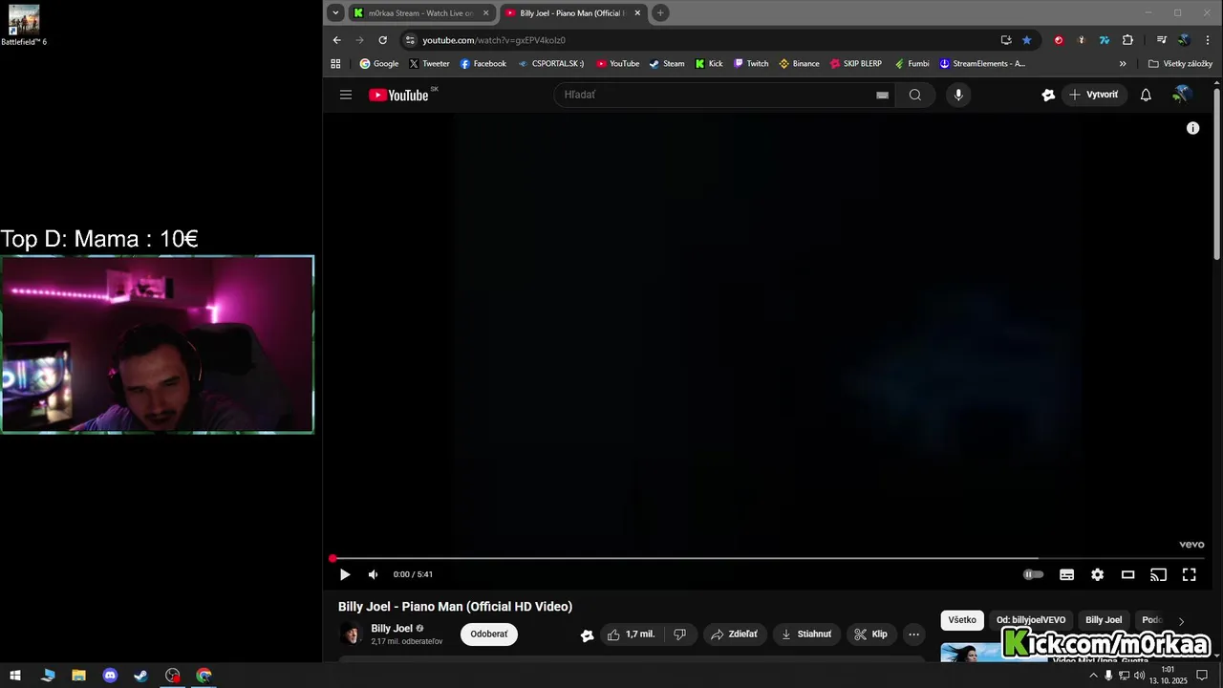This screenshot has width=1223, height=688.
Task: Show hidden system tray icons
Action: (1093, 676)
